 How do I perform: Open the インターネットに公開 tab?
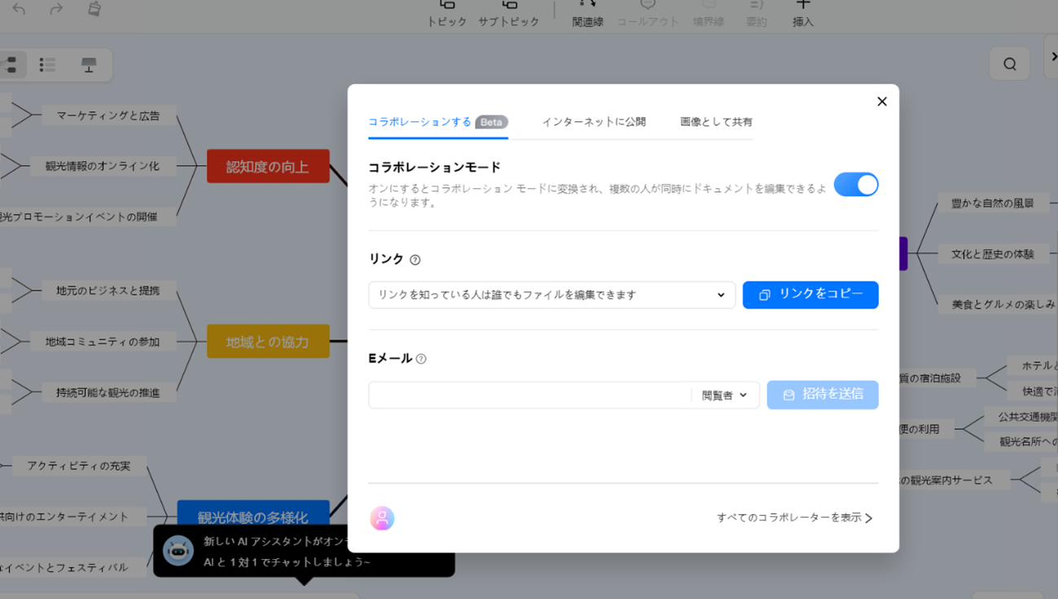594,122
